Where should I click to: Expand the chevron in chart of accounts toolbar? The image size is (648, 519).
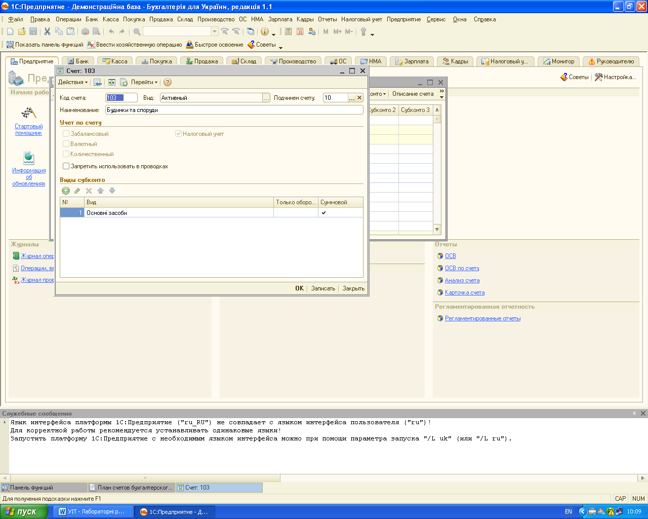pos(441,94)
